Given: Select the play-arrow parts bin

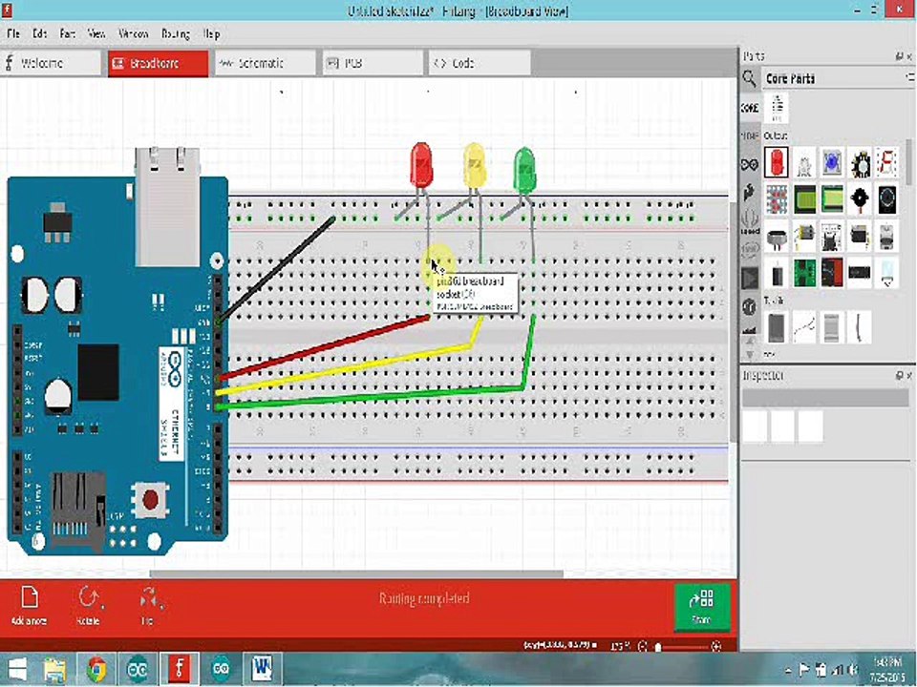Looking at the screenshot, I should pos(750,278).
